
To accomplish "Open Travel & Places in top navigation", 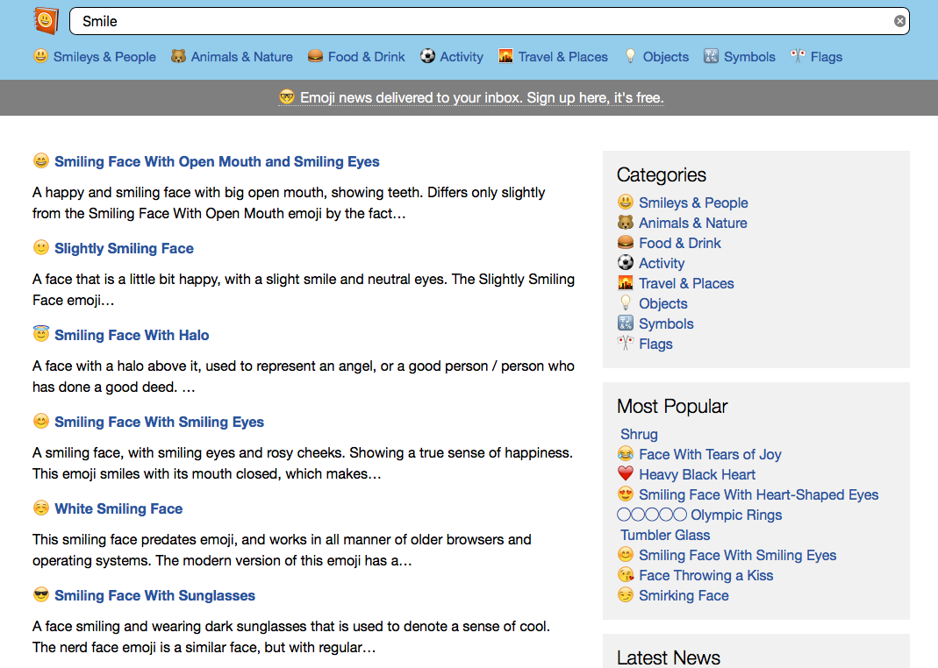I will pyautogui.click(x=563, y=57).
